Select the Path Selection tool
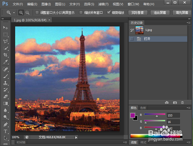The image size is (193, 146). tap(5, 138)
